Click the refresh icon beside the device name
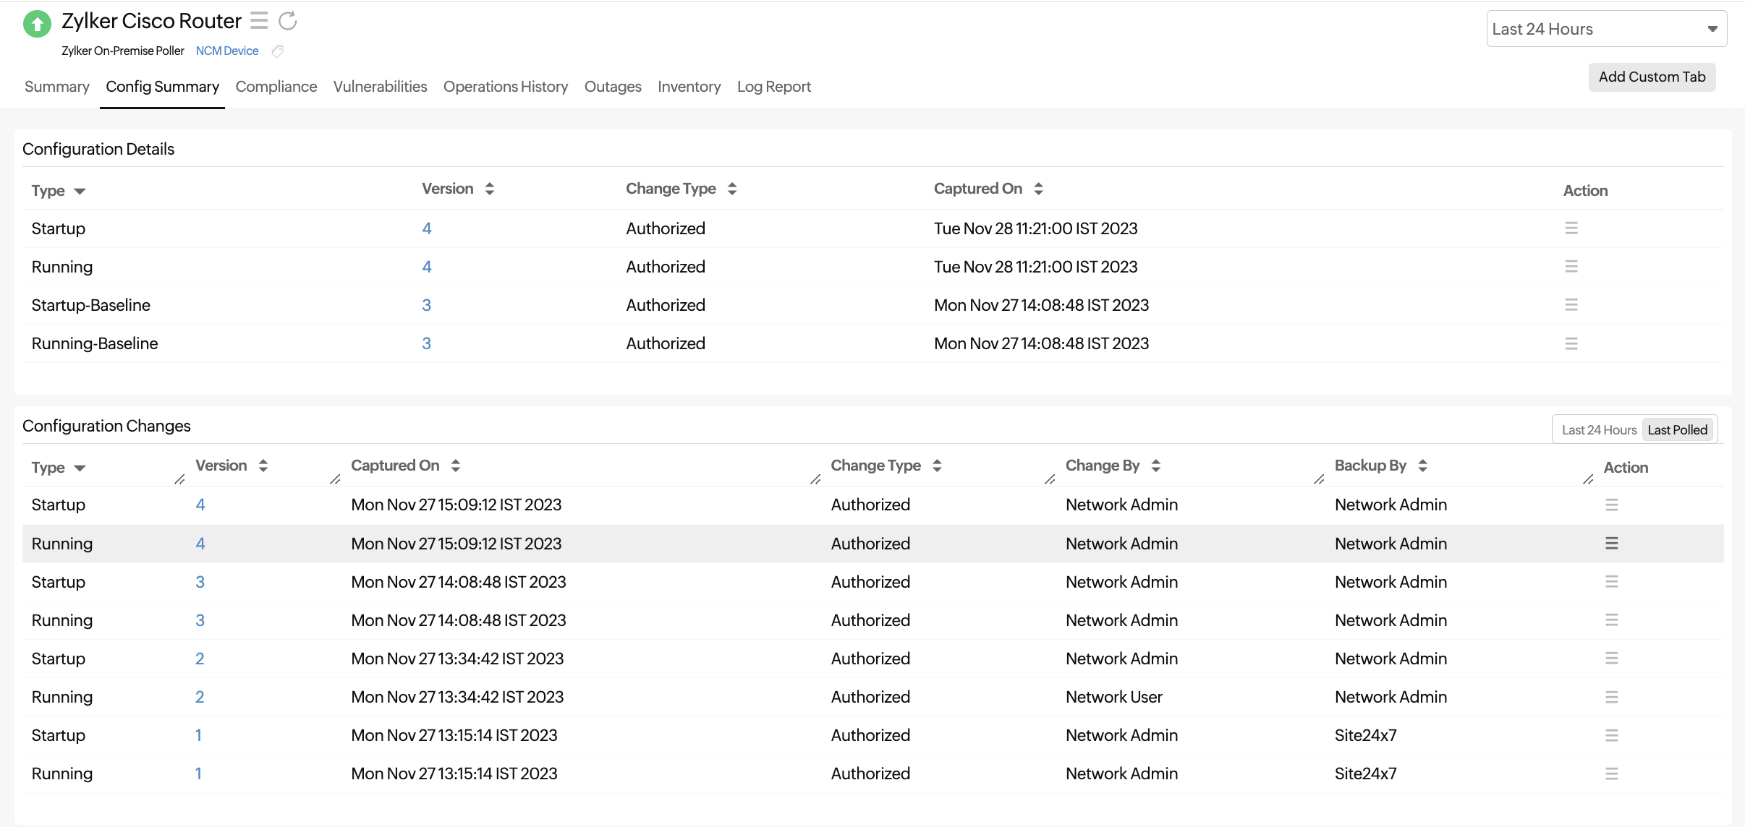Viewport: 1745px width, 827px height. 288,20
